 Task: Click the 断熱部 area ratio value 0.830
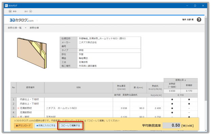[172, 90]
